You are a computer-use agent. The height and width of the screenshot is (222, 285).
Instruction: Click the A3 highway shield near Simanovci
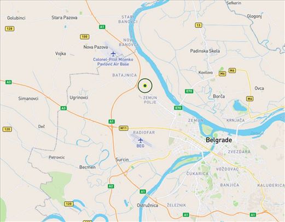[x=9, y=82]
